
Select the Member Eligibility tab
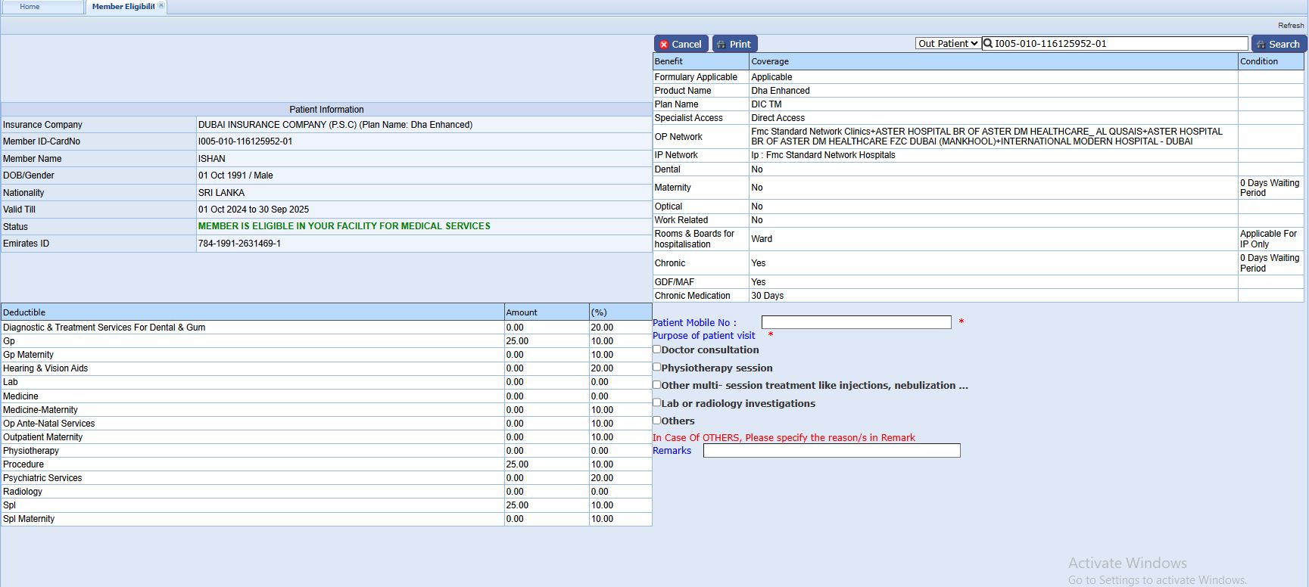pyautogui.click(x=123, y=7)
